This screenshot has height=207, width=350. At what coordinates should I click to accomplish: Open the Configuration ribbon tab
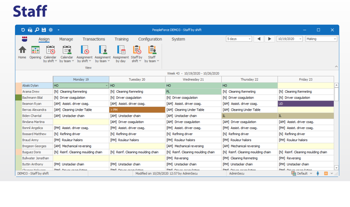coord(150,39)
